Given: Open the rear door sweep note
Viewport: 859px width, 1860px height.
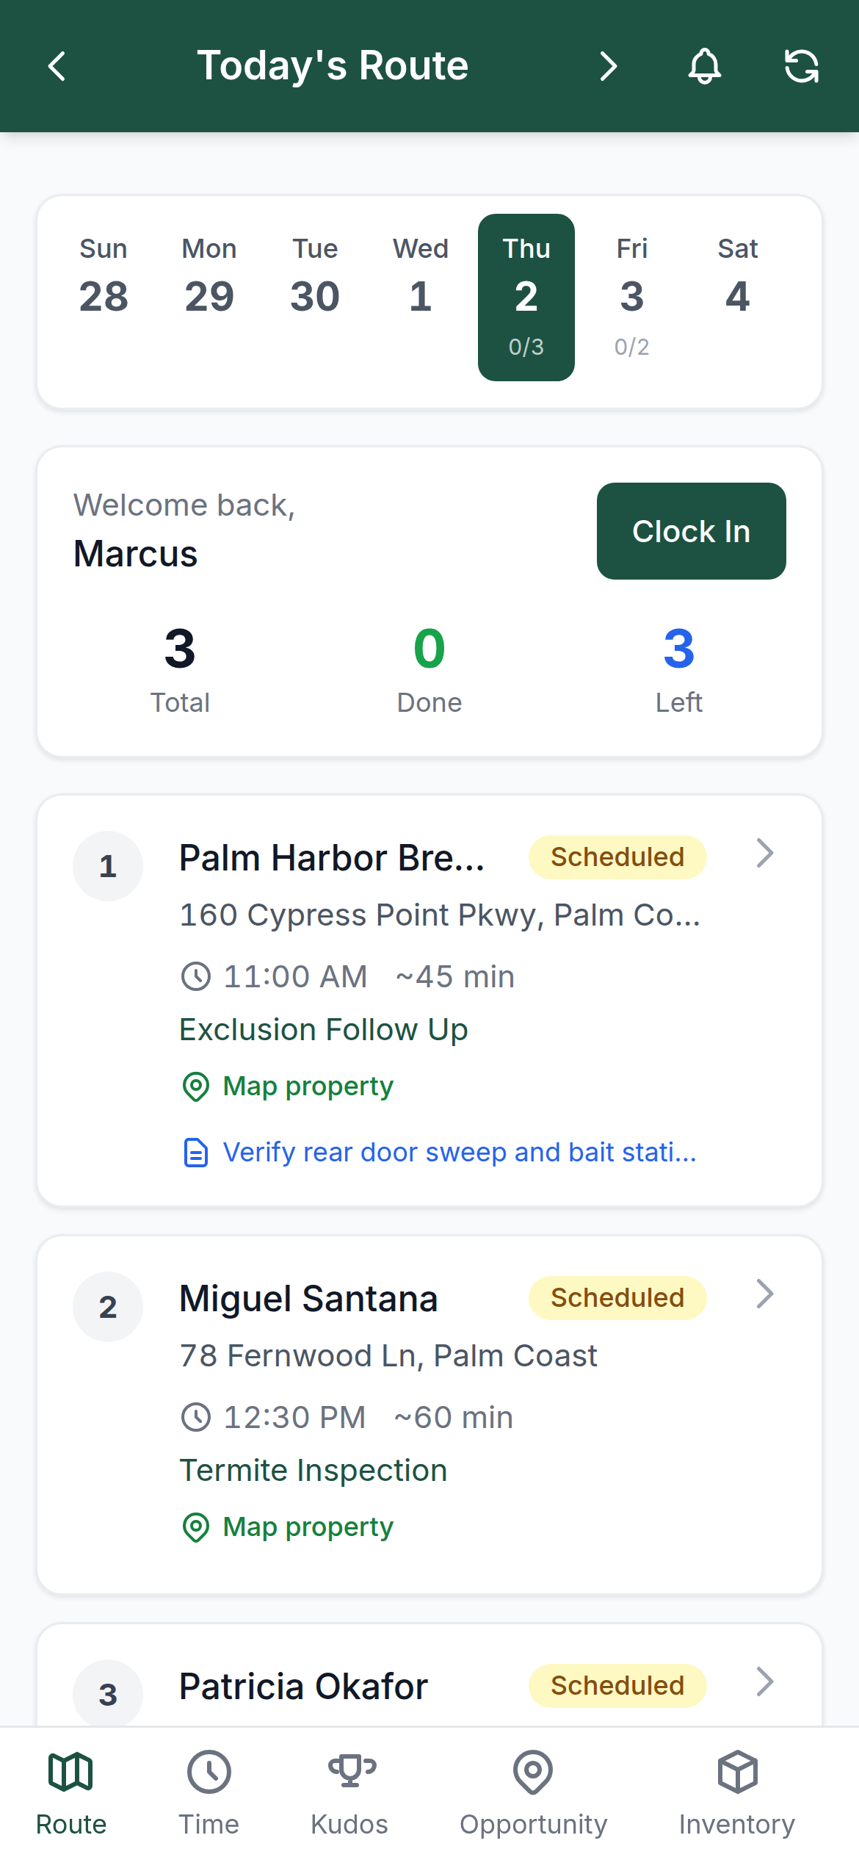Looking at the screenshot, I should 438,1153.
